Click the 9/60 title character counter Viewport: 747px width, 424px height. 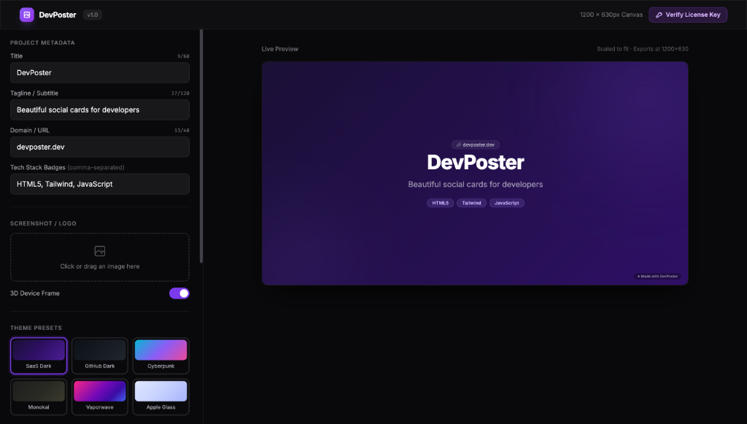click(x=183, y=56)
